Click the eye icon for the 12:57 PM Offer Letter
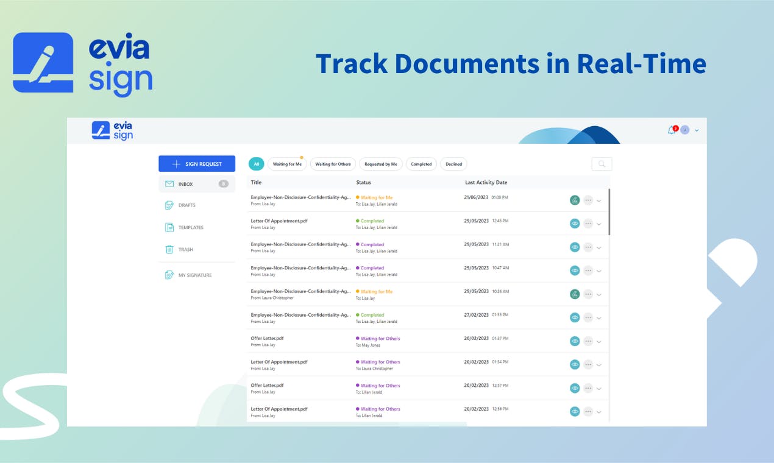The height and width of the screenshot is (463, 774). point(574,388)
